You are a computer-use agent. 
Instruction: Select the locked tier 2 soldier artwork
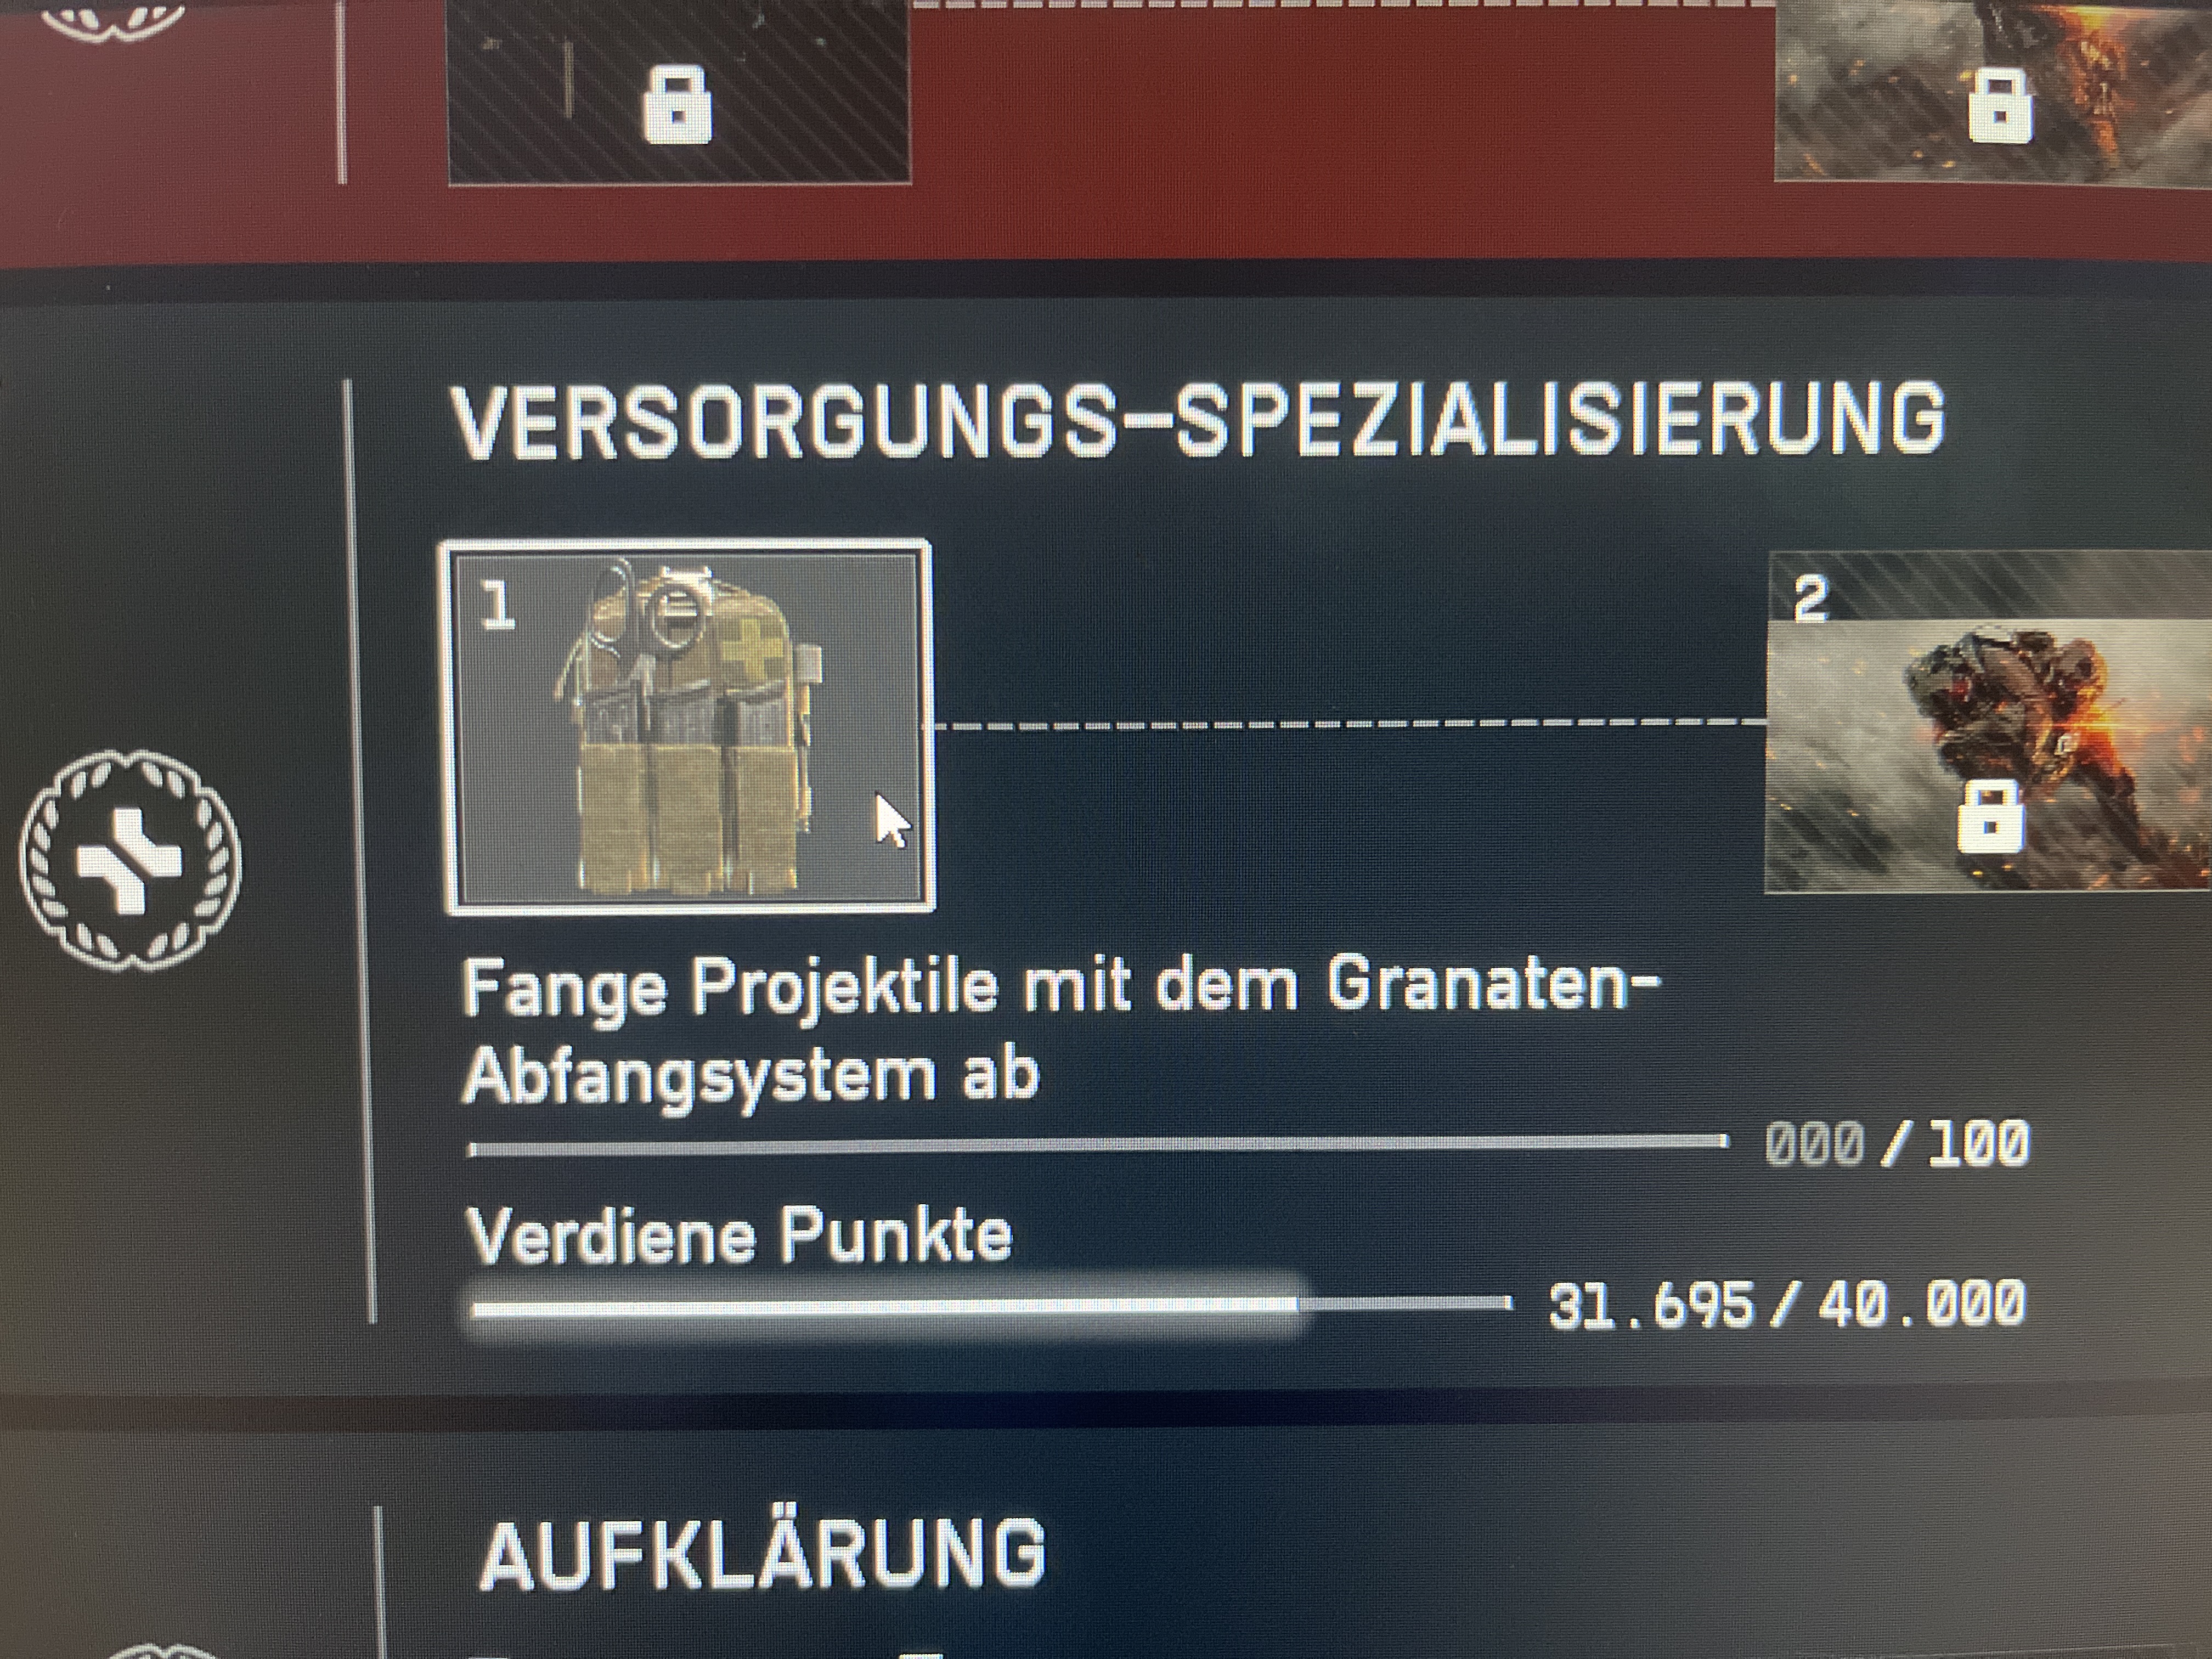1989,722
